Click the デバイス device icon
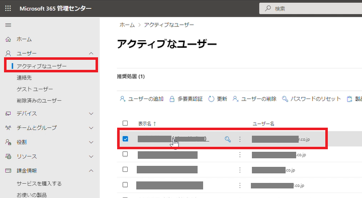 point(8,114)
